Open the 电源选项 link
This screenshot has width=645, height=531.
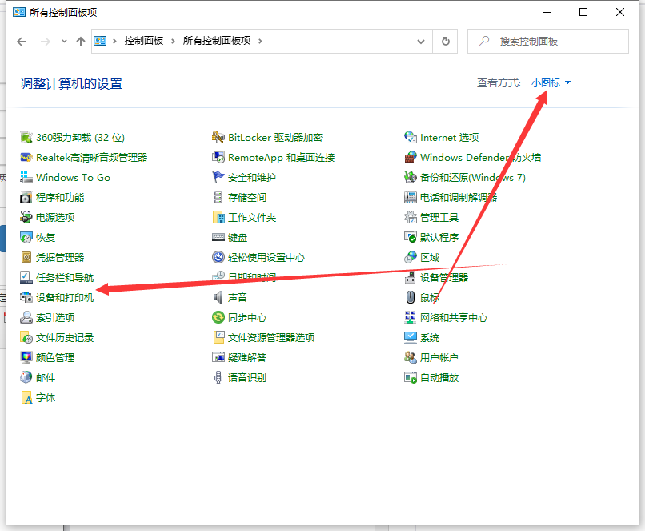click(55, 218)
